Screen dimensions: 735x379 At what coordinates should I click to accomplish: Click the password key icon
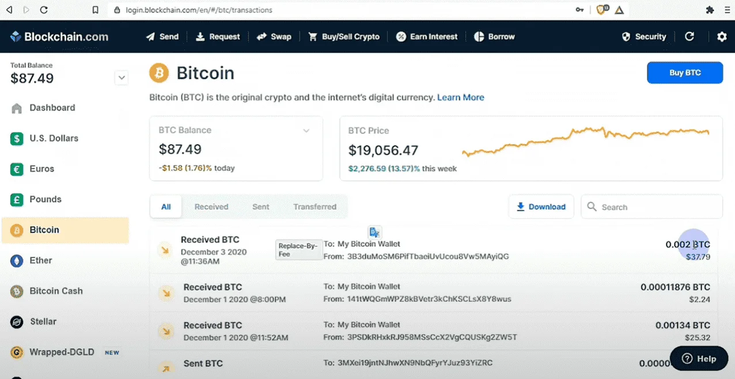point(579,10)
